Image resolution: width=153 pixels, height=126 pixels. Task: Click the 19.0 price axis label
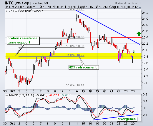pyautogui.click(x=145, y=83)
